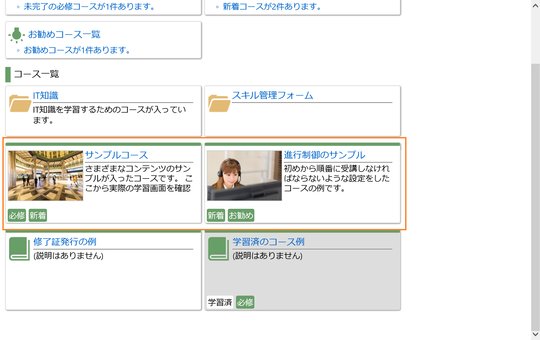The height and width of the screenshot is (340, 540).
Task: Open the サンプルコース title link
Action: (117, 155)
